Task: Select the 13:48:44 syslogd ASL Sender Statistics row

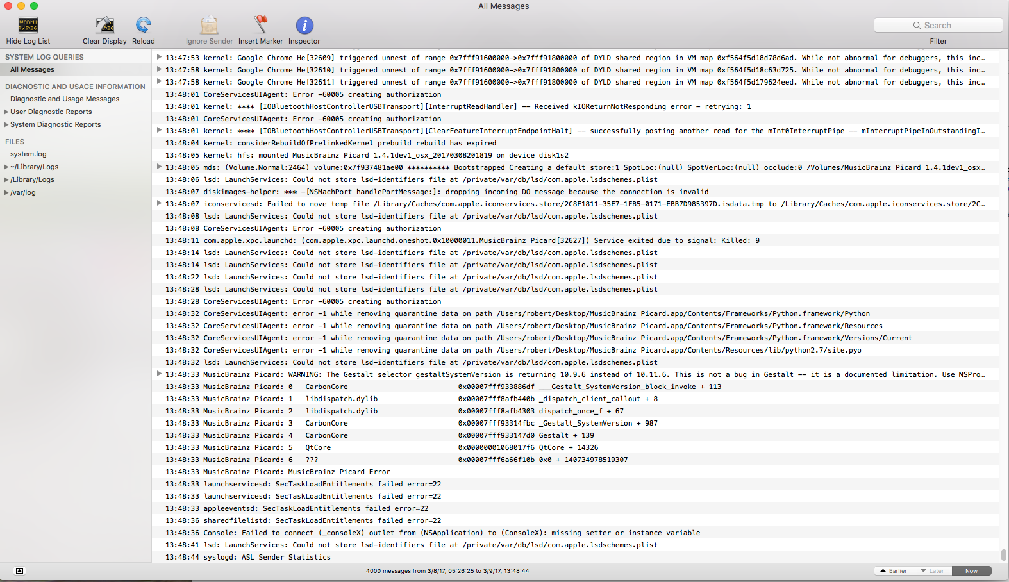Action: pyautogui.click(x=575, y=557)
